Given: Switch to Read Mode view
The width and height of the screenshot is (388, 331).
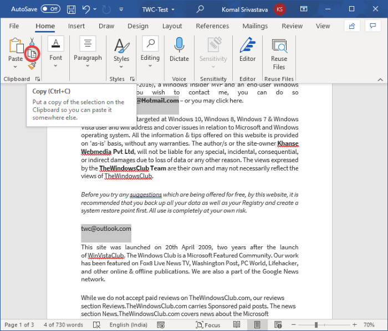Looking at the screenshot, I should coord(237,325).
